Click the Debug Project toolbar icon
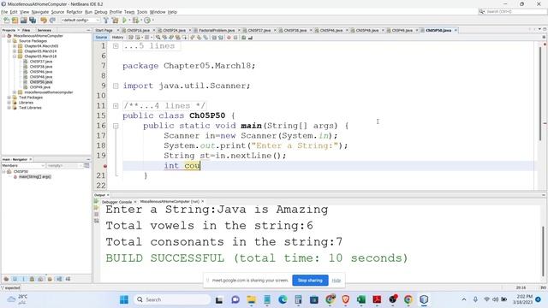This screenshot has height=308, width=548. 135,21
